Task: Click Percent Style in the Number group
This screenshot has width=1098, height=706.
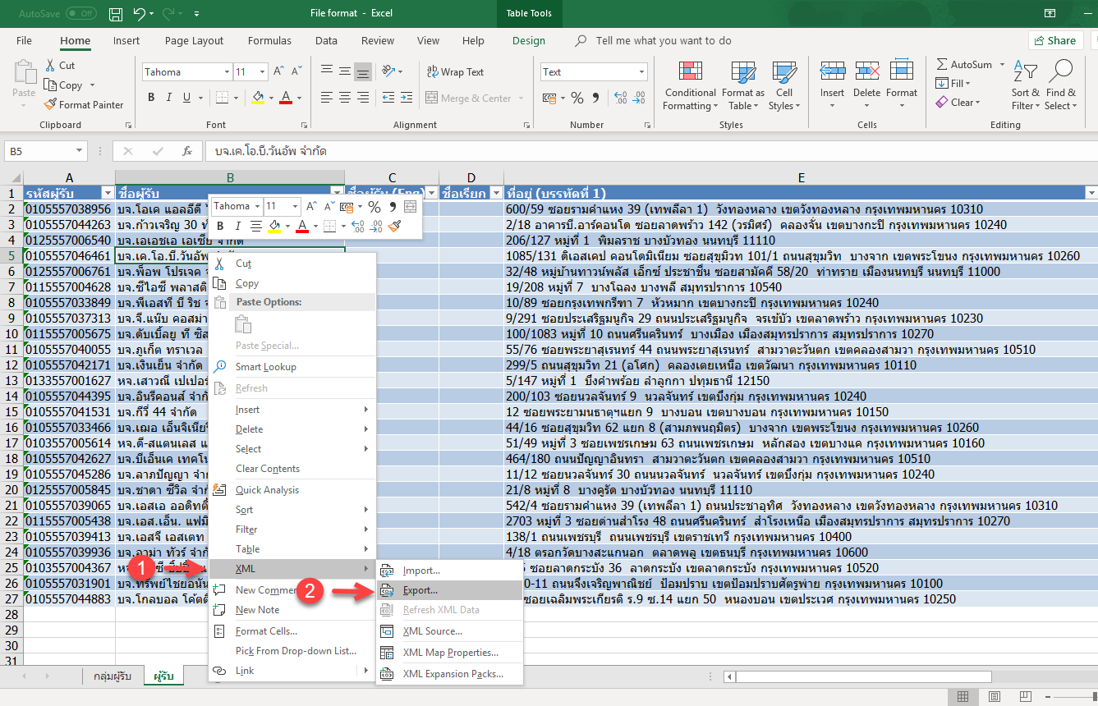Action: [x=577, y=98]
